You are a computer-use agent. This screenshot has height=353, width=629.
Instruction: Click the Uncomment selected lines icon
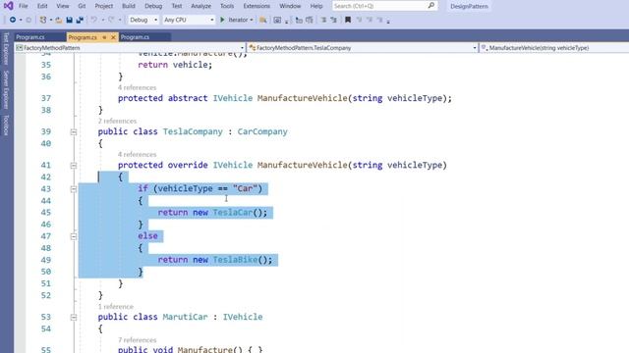point(310,20)
